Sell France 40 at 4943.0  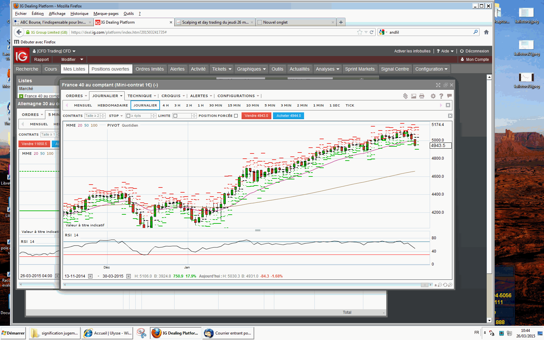256,116
